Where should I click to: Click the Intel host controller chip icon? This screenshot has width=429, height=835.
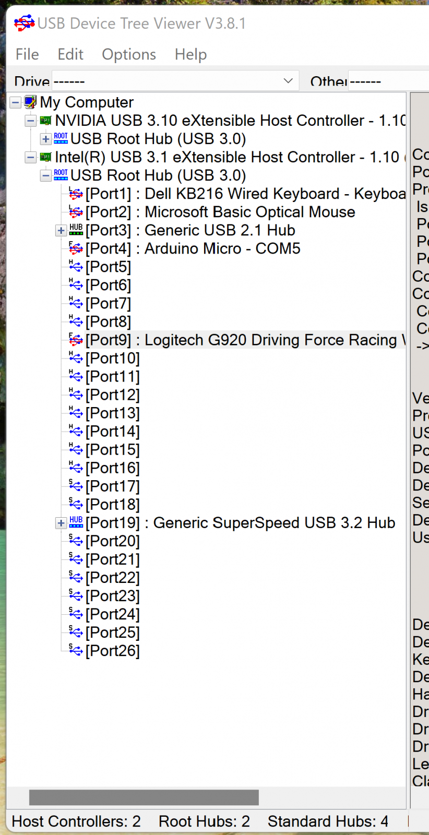pos(46,157)
